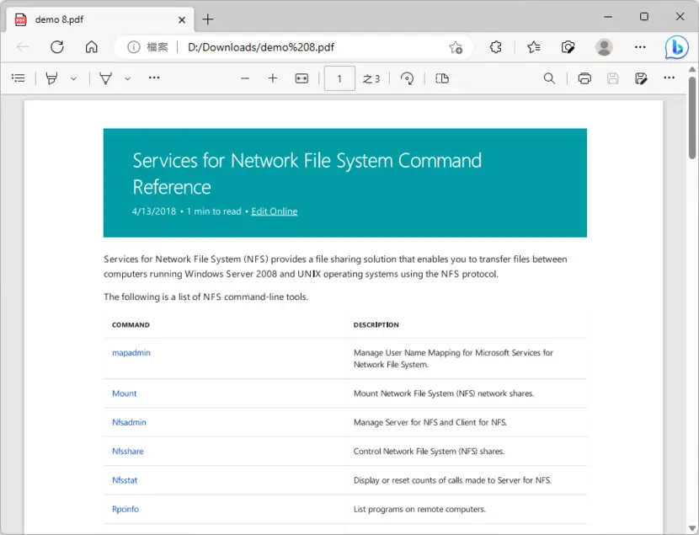This screenshot has width=699, height=535.
Task: Expand the highlight color dropdown arrow
Action: point(73,79)
